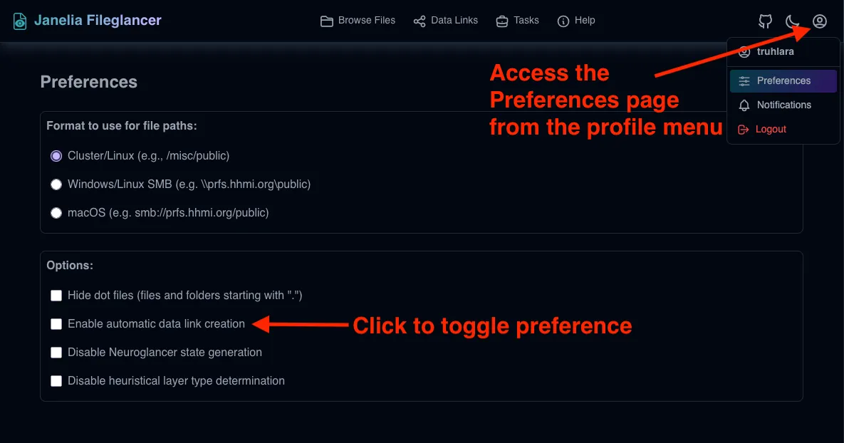
Task: Check Disable Neuroglancer state generation
Action: point(56,353)
